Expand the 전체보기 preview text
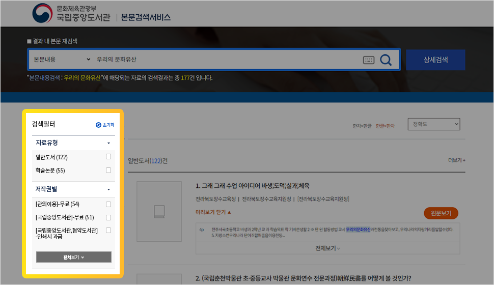Viewport: 494px width, 285px height. 327,248
